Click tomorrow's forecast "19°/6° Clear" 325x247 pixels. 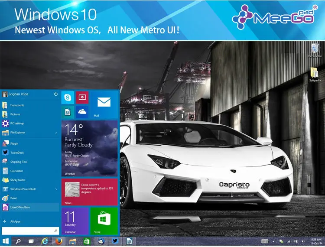coord(72,165)
